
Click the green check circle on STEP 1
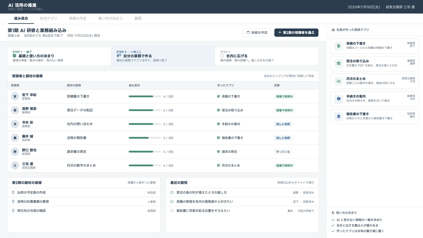[14, 56]
